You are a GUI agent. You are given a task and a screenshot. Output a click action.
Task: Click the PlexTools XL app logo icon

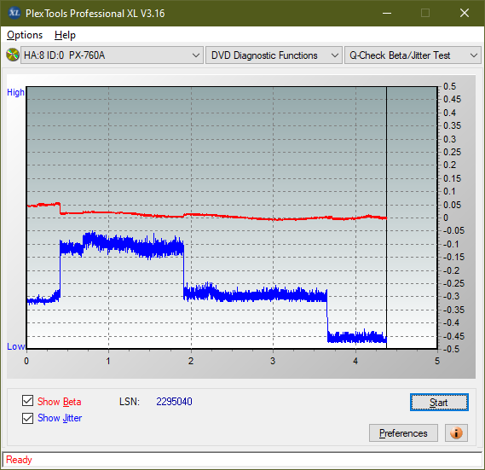click(x=14, y=13)
